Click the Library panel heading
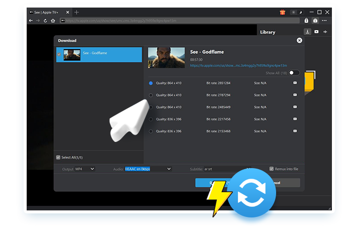344x226 pixels. coord(268,32)
